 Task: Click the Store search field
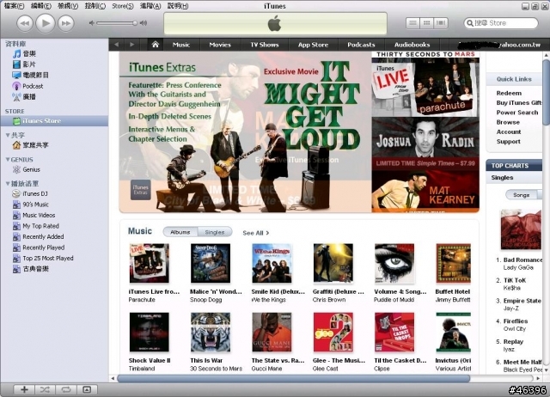(x=500, y=23)
